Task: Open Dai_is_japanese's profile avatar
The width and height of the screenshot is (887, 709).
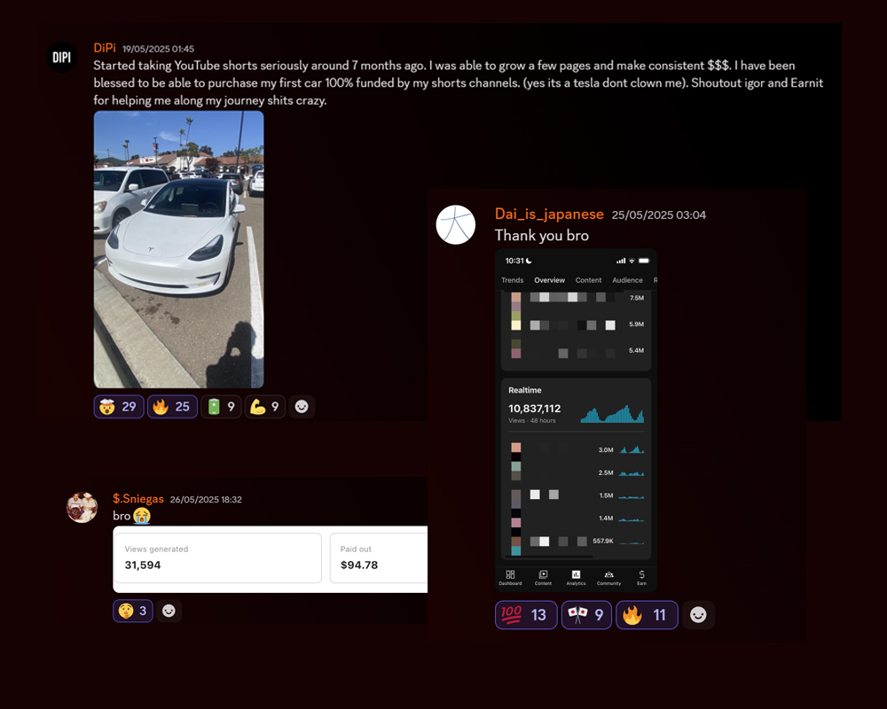Action: (x=456, y=225)
